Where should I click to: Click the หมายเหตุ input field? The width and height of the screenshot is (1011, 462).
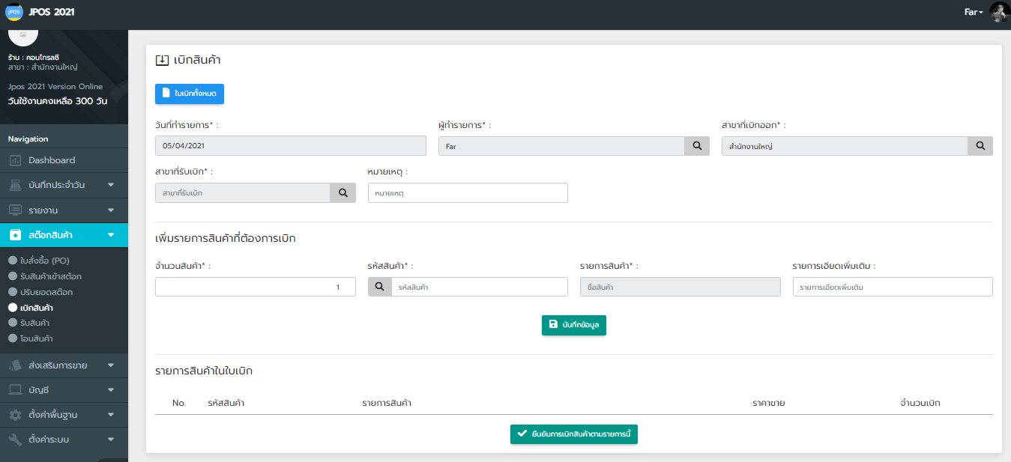coord(468,193)
